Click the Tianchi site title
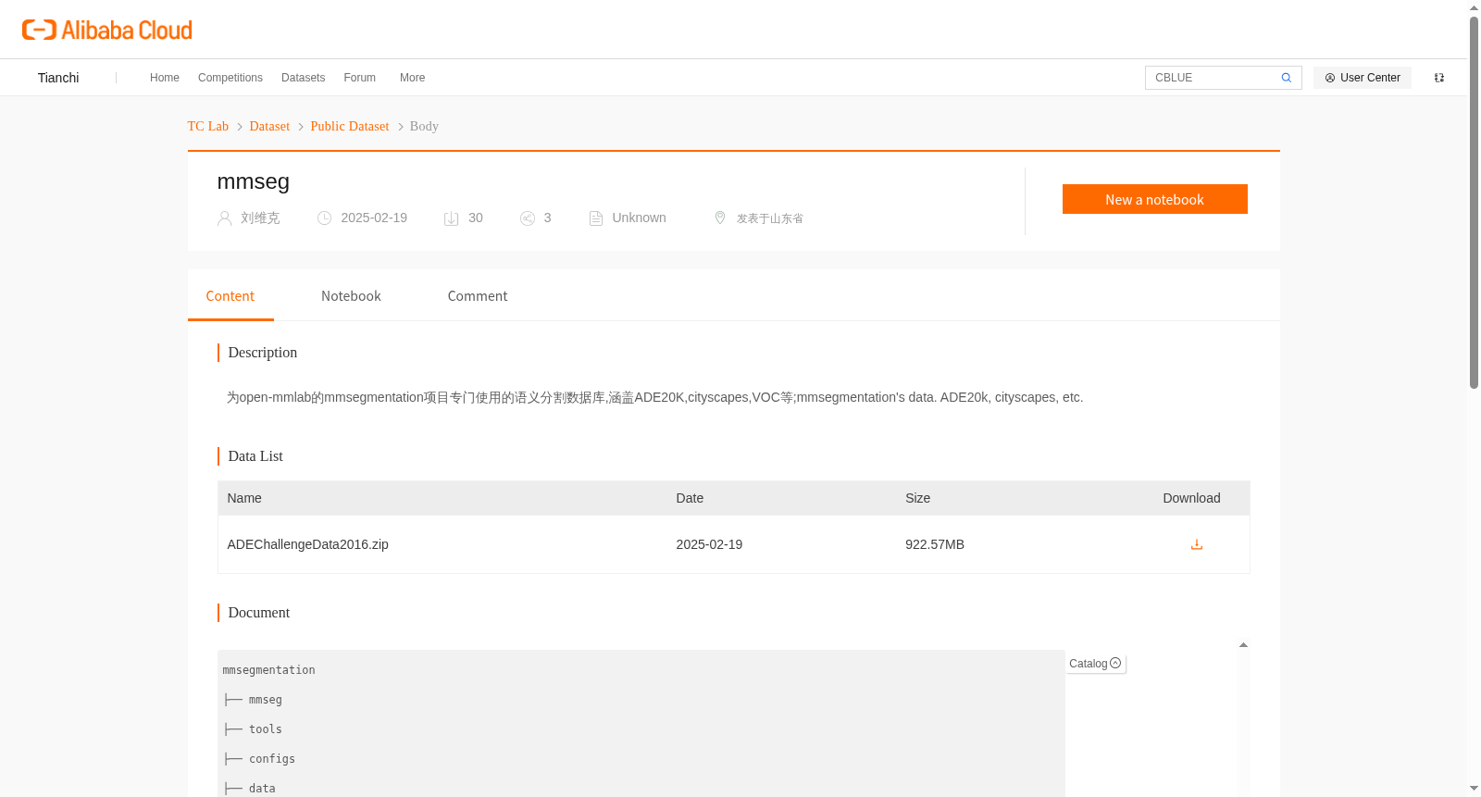This screenshot has width=1481, height=797. 58,78
